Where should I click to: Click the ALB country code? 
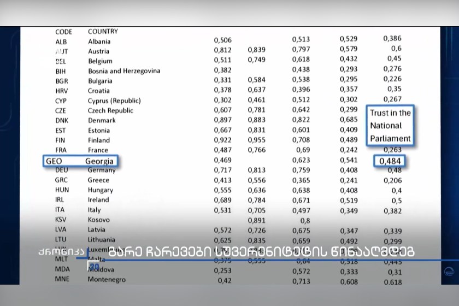pyautogui.click(x=61, y=42)
